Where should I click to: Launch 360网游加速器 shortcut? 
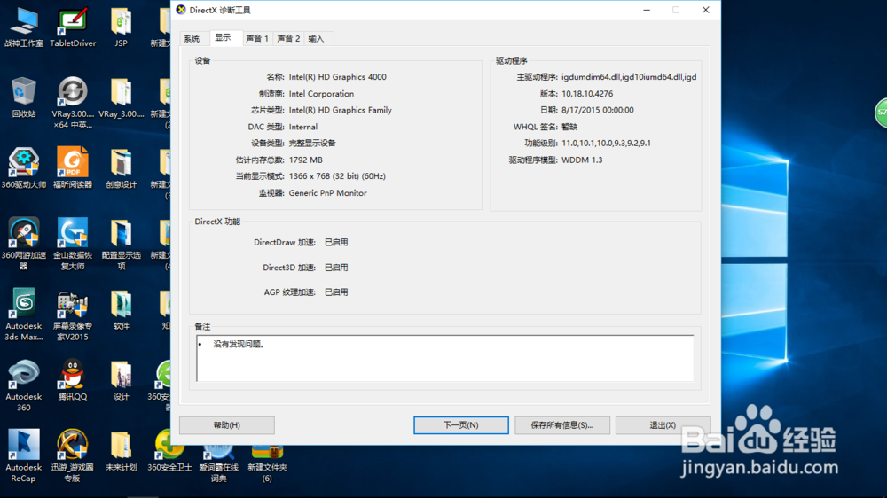tap(24, 245)
